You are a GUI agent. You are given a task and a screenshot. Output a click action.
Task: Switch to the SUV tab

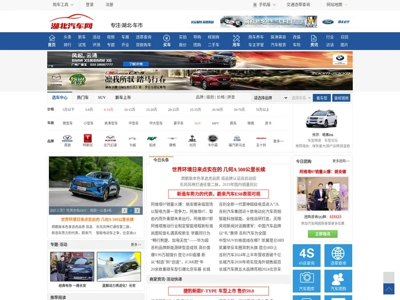click(102, 97)
